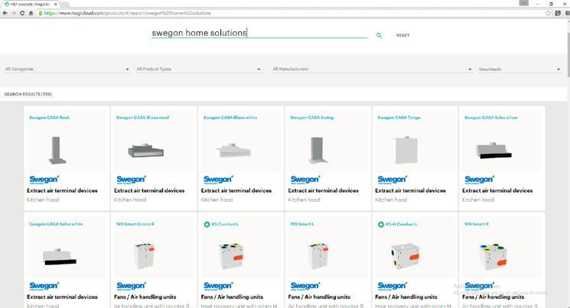Click Swegon logo on CASA Blues steel card
Image resolution: width=570 pixels, height=308 pixels.
coord(132,180)
